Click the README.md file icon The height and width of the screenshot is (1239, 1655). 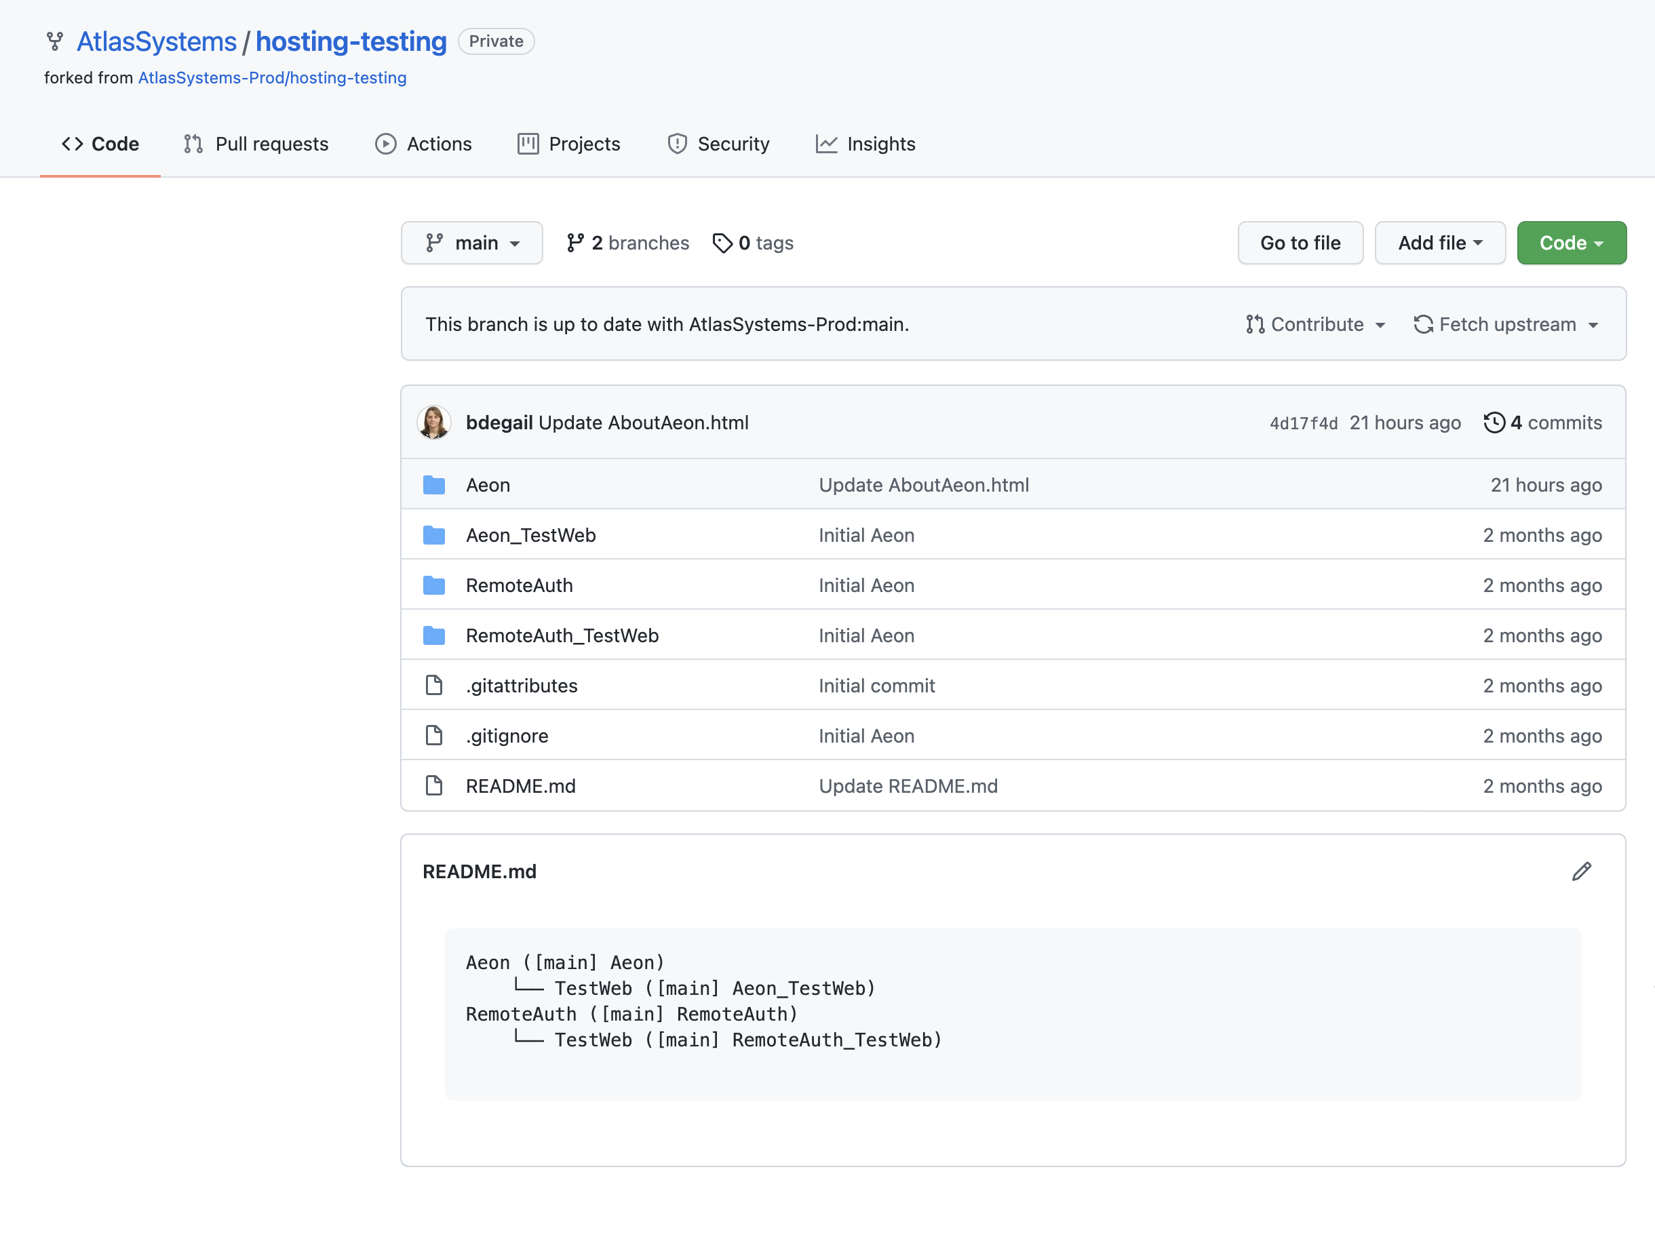point(434,785)
